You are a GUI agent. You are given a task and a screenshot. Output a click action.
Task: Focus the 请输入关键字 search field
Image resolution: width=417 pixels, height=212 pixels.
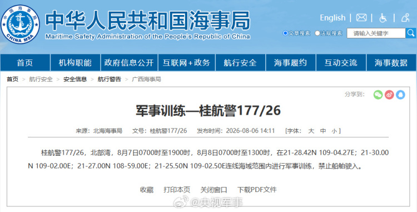(x=376, y=33)
